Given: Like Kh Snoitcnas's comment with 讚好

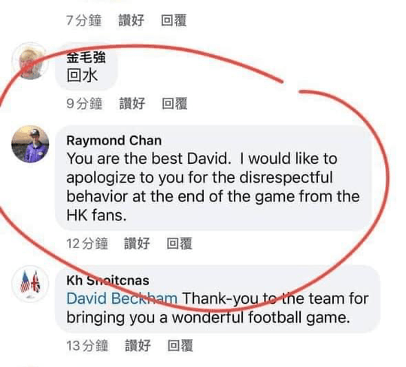Looking at the screenshot, I should [x=138, y=345].
